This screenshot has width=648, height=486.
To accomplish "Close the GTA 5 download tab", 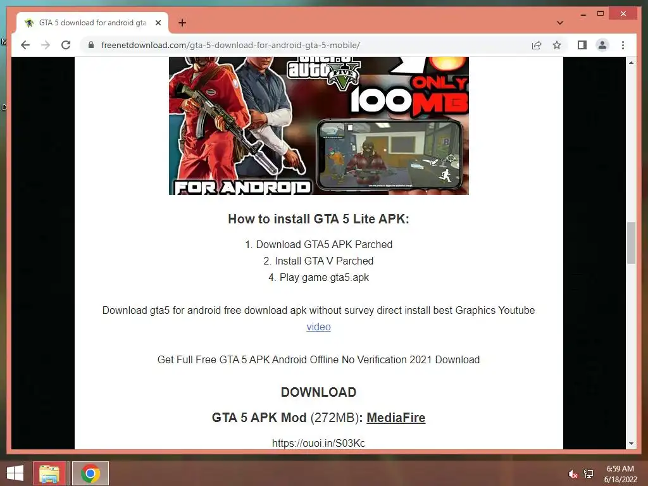I will 158,23.
